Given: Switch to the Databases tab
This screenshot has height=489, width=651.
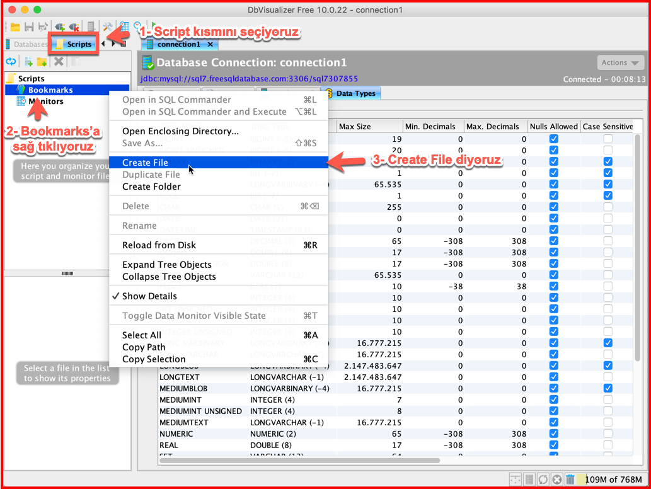Looking at the screenshot, I should click(x=26, y=44).
